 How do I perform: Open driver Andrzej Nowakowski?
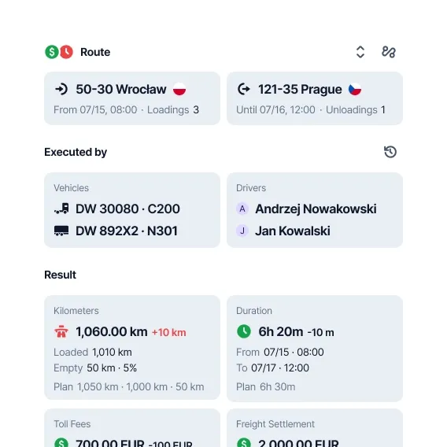tap(316, 209)
